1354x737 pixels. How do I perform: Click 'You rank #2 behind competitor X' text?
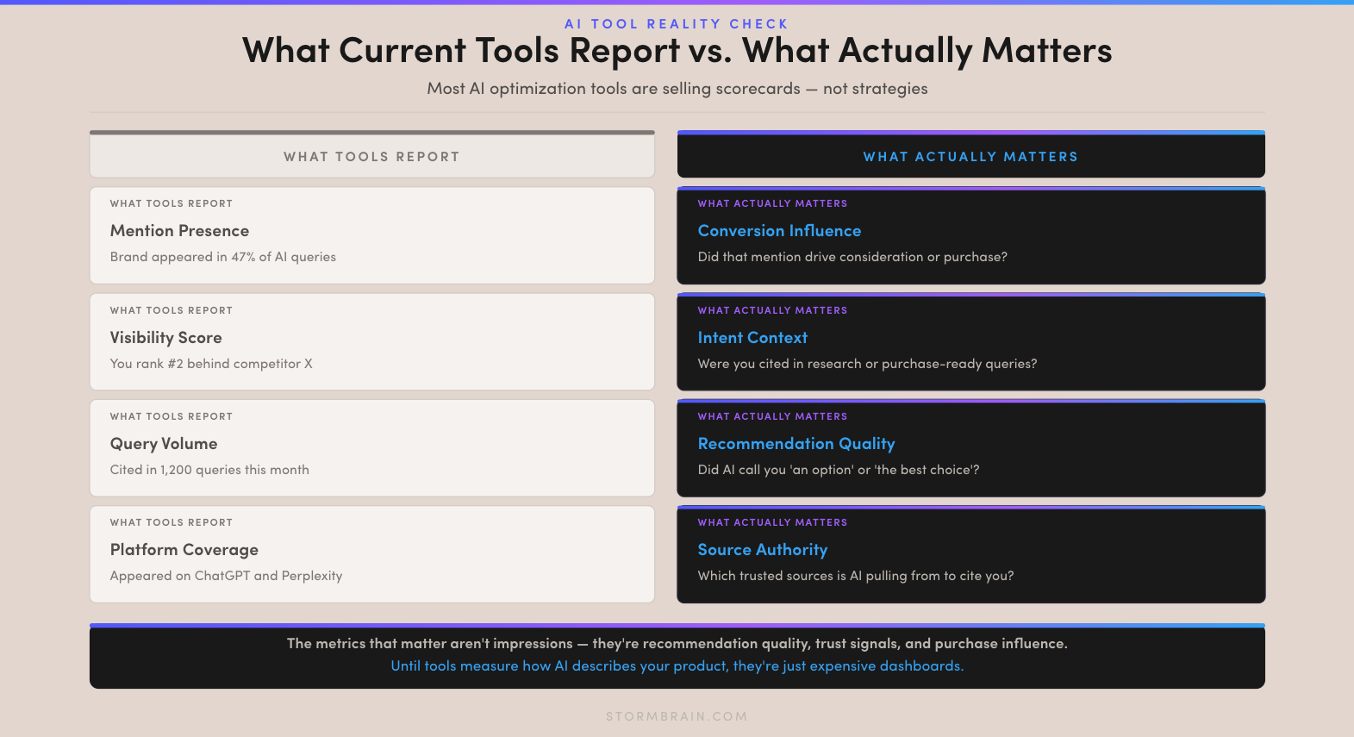coord(211,364)
